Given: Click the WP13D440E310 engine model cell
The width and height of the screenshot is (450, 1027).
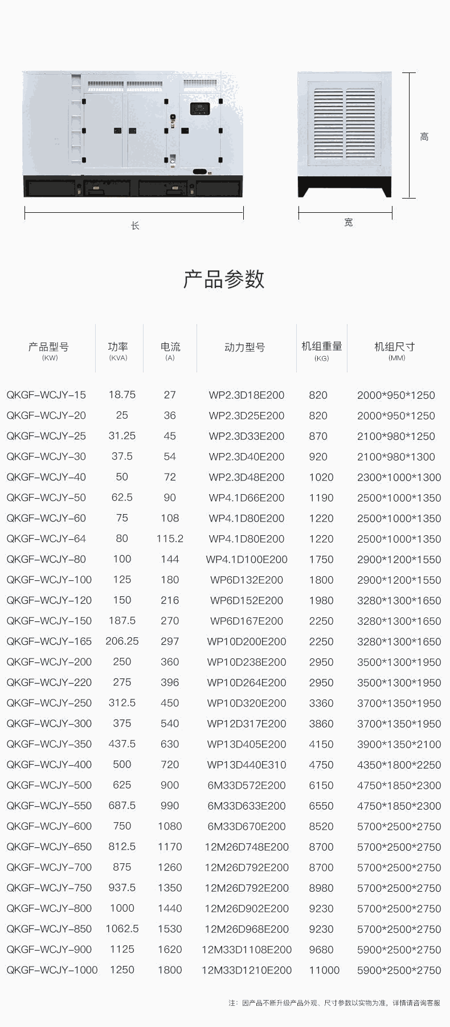Looking at the screenshot, I should (246, 765).
